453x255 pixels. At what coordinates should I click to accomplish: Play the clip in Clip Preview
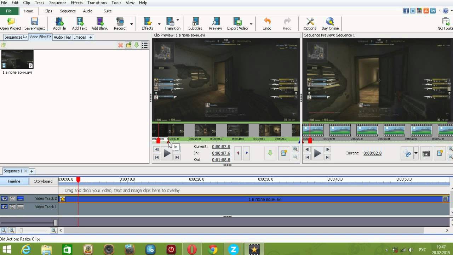click(x=167, y=153)
